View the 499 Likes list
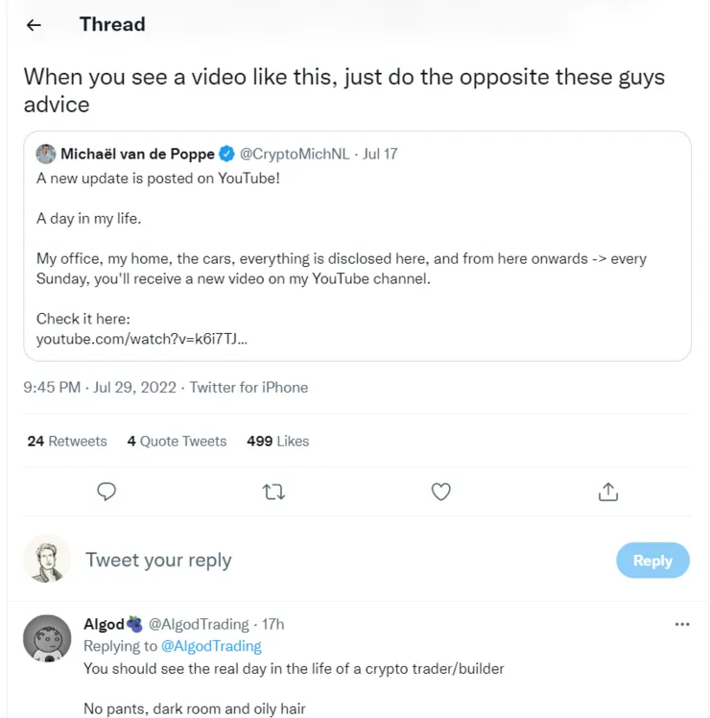The height and width of the screenshot is (718, 710). [x=278, y=441]
